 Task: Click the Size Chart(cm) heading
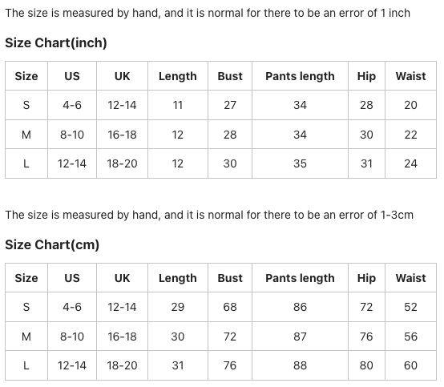tap(52, 245)
